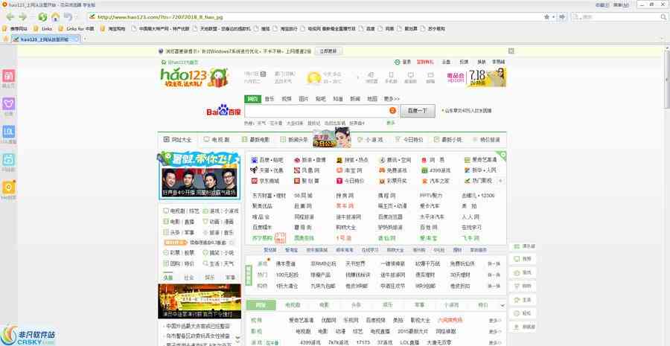Click the browser address bar URL
This screenshot has height=346, width=670.
pos(160,17)
